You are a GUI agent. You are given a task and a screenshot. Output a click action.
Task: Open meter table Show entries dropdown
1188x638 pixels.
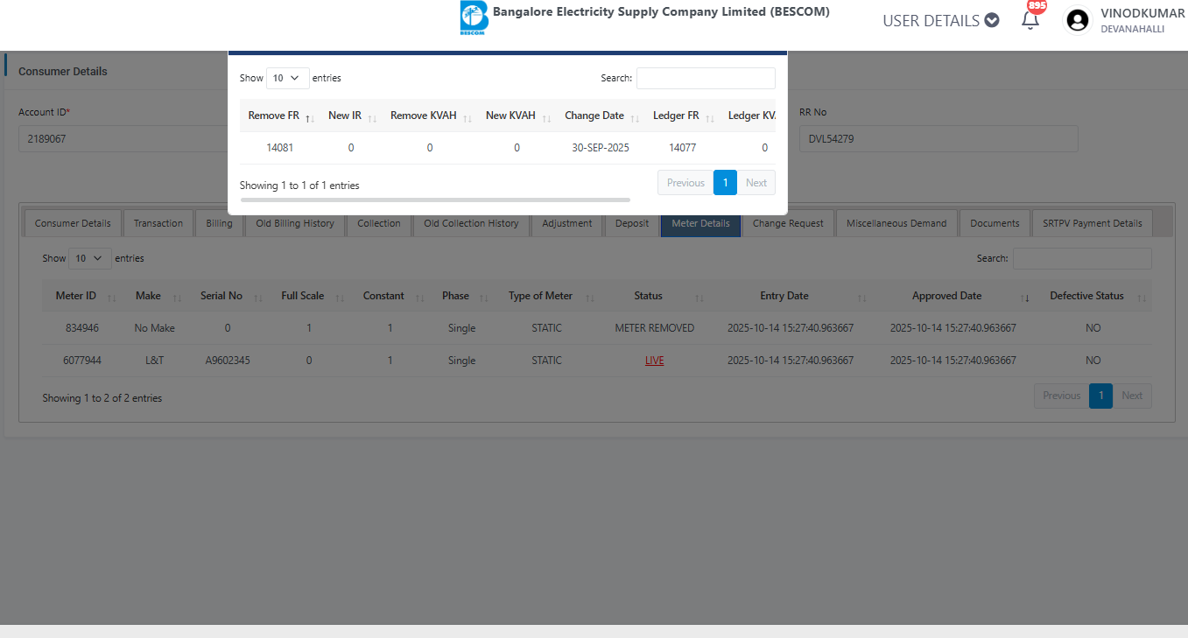click(x=90, y=258)
